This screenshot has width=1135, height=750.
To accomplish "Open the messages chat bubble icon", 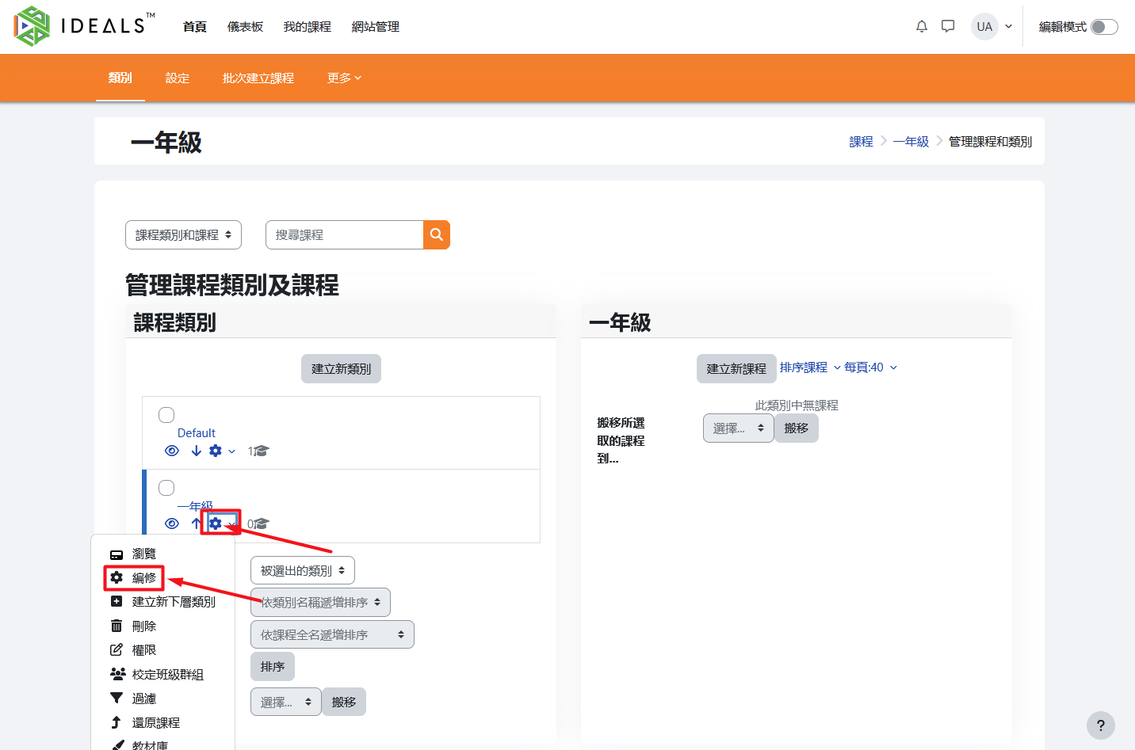I will (x=948, y=26).
